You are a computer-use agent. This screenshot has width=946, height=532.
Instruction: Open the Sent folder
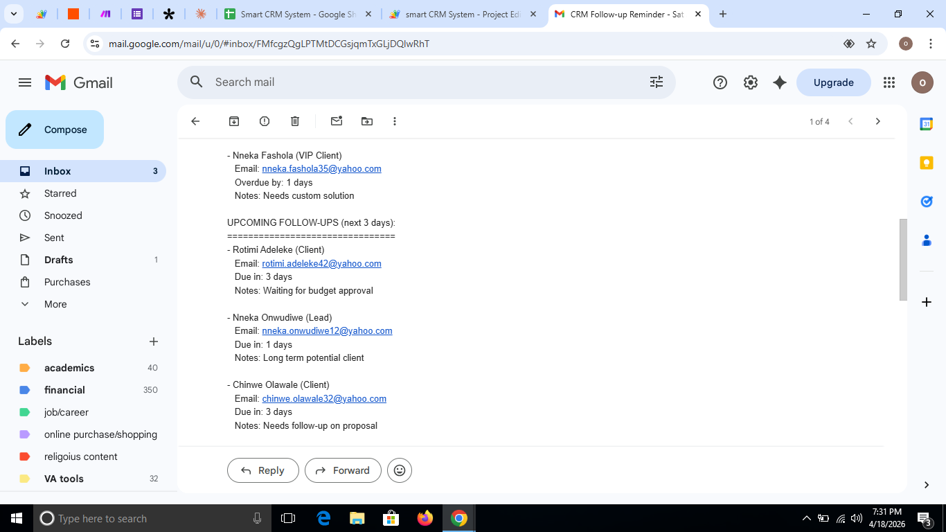(54, 238)
